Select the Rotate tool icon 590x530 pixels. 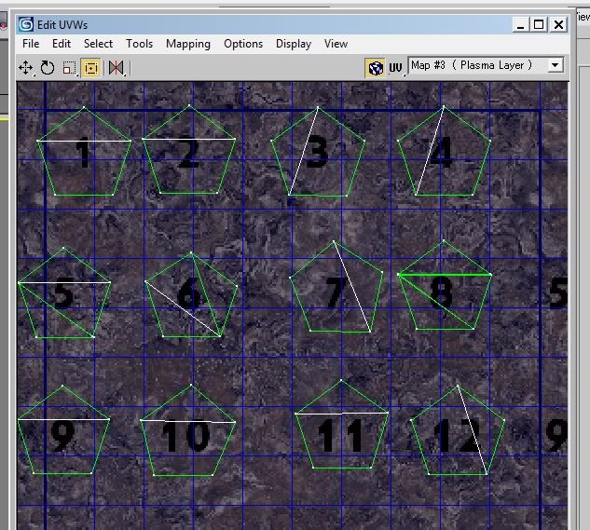coord(48,68)
